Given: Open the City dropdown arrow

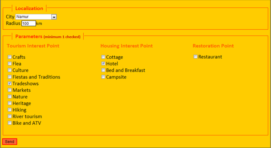Looking at the screenshot, I should [x=54, y=17].
